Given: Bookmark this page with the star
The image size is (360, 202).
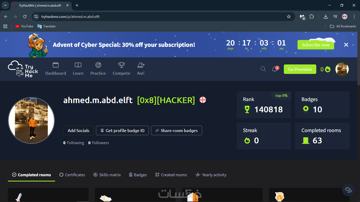Looking at the screenshot, I should (289, 17).
